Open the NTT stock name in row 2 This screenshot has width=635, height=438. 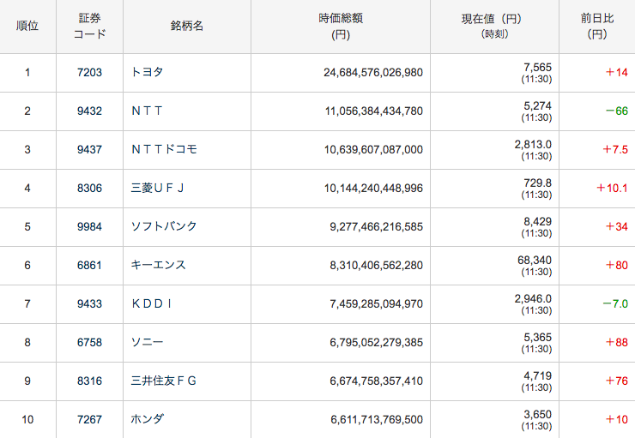(x=147, y=111)
